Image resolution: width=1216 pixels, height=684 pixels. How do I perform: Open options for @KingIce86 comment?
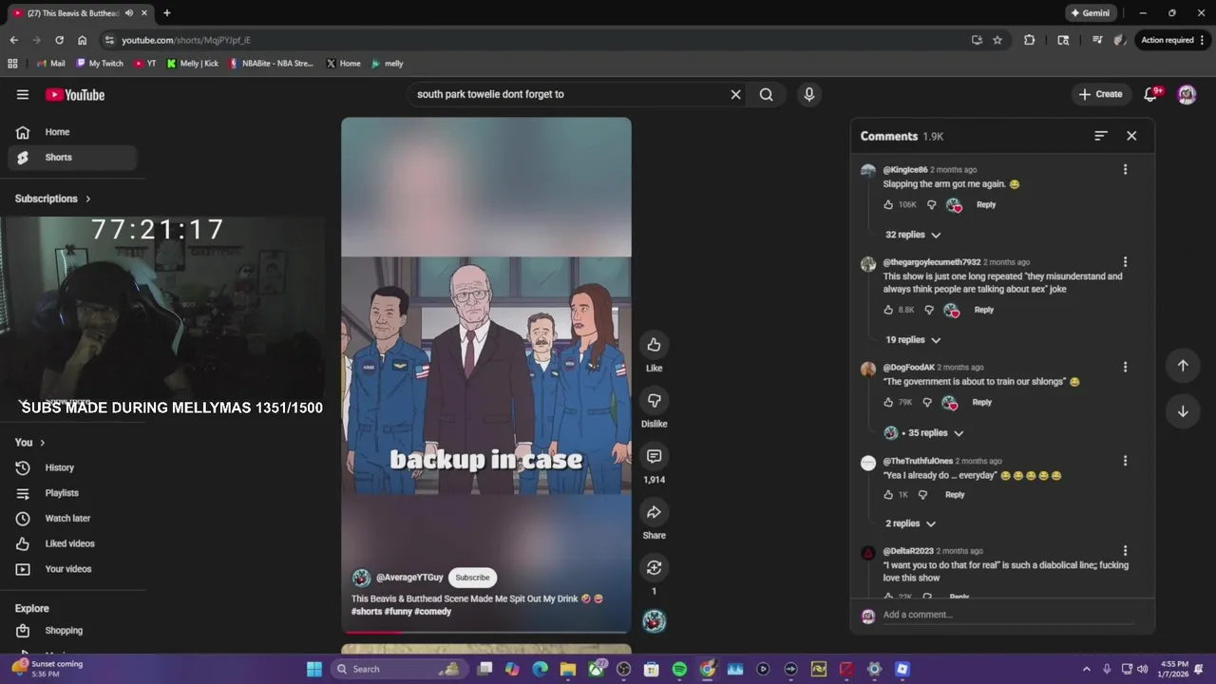point(1125,169)
